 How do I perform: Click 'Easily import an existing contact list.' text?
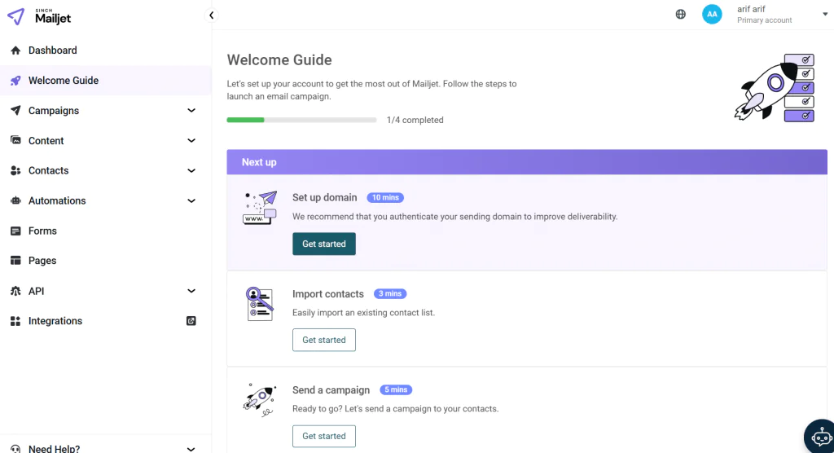(363, 313)
